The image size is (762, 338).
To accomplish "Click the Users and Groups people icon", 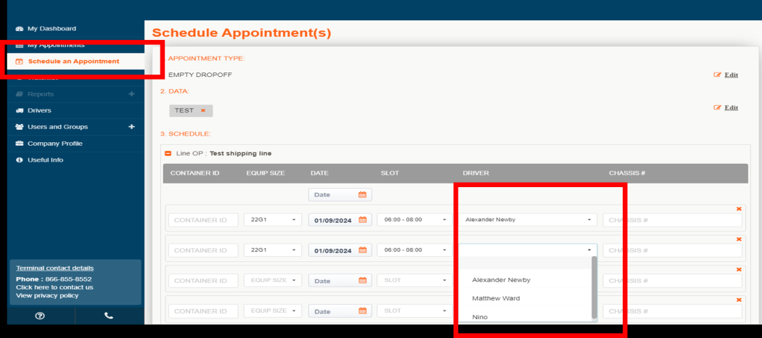I will tap(20, 127).
